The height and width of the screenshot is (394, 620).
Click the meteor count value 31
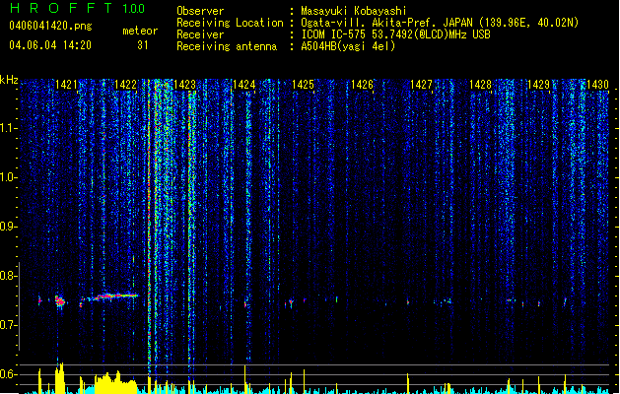142,45
